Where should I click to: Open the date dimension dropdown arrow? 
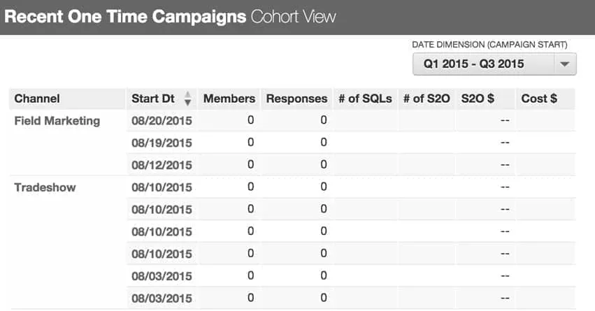(564, 64)
